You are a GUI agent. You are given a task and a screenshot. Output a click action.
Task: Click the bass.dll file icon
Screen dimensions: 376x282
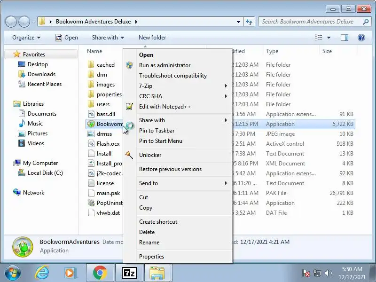(91, 114)
